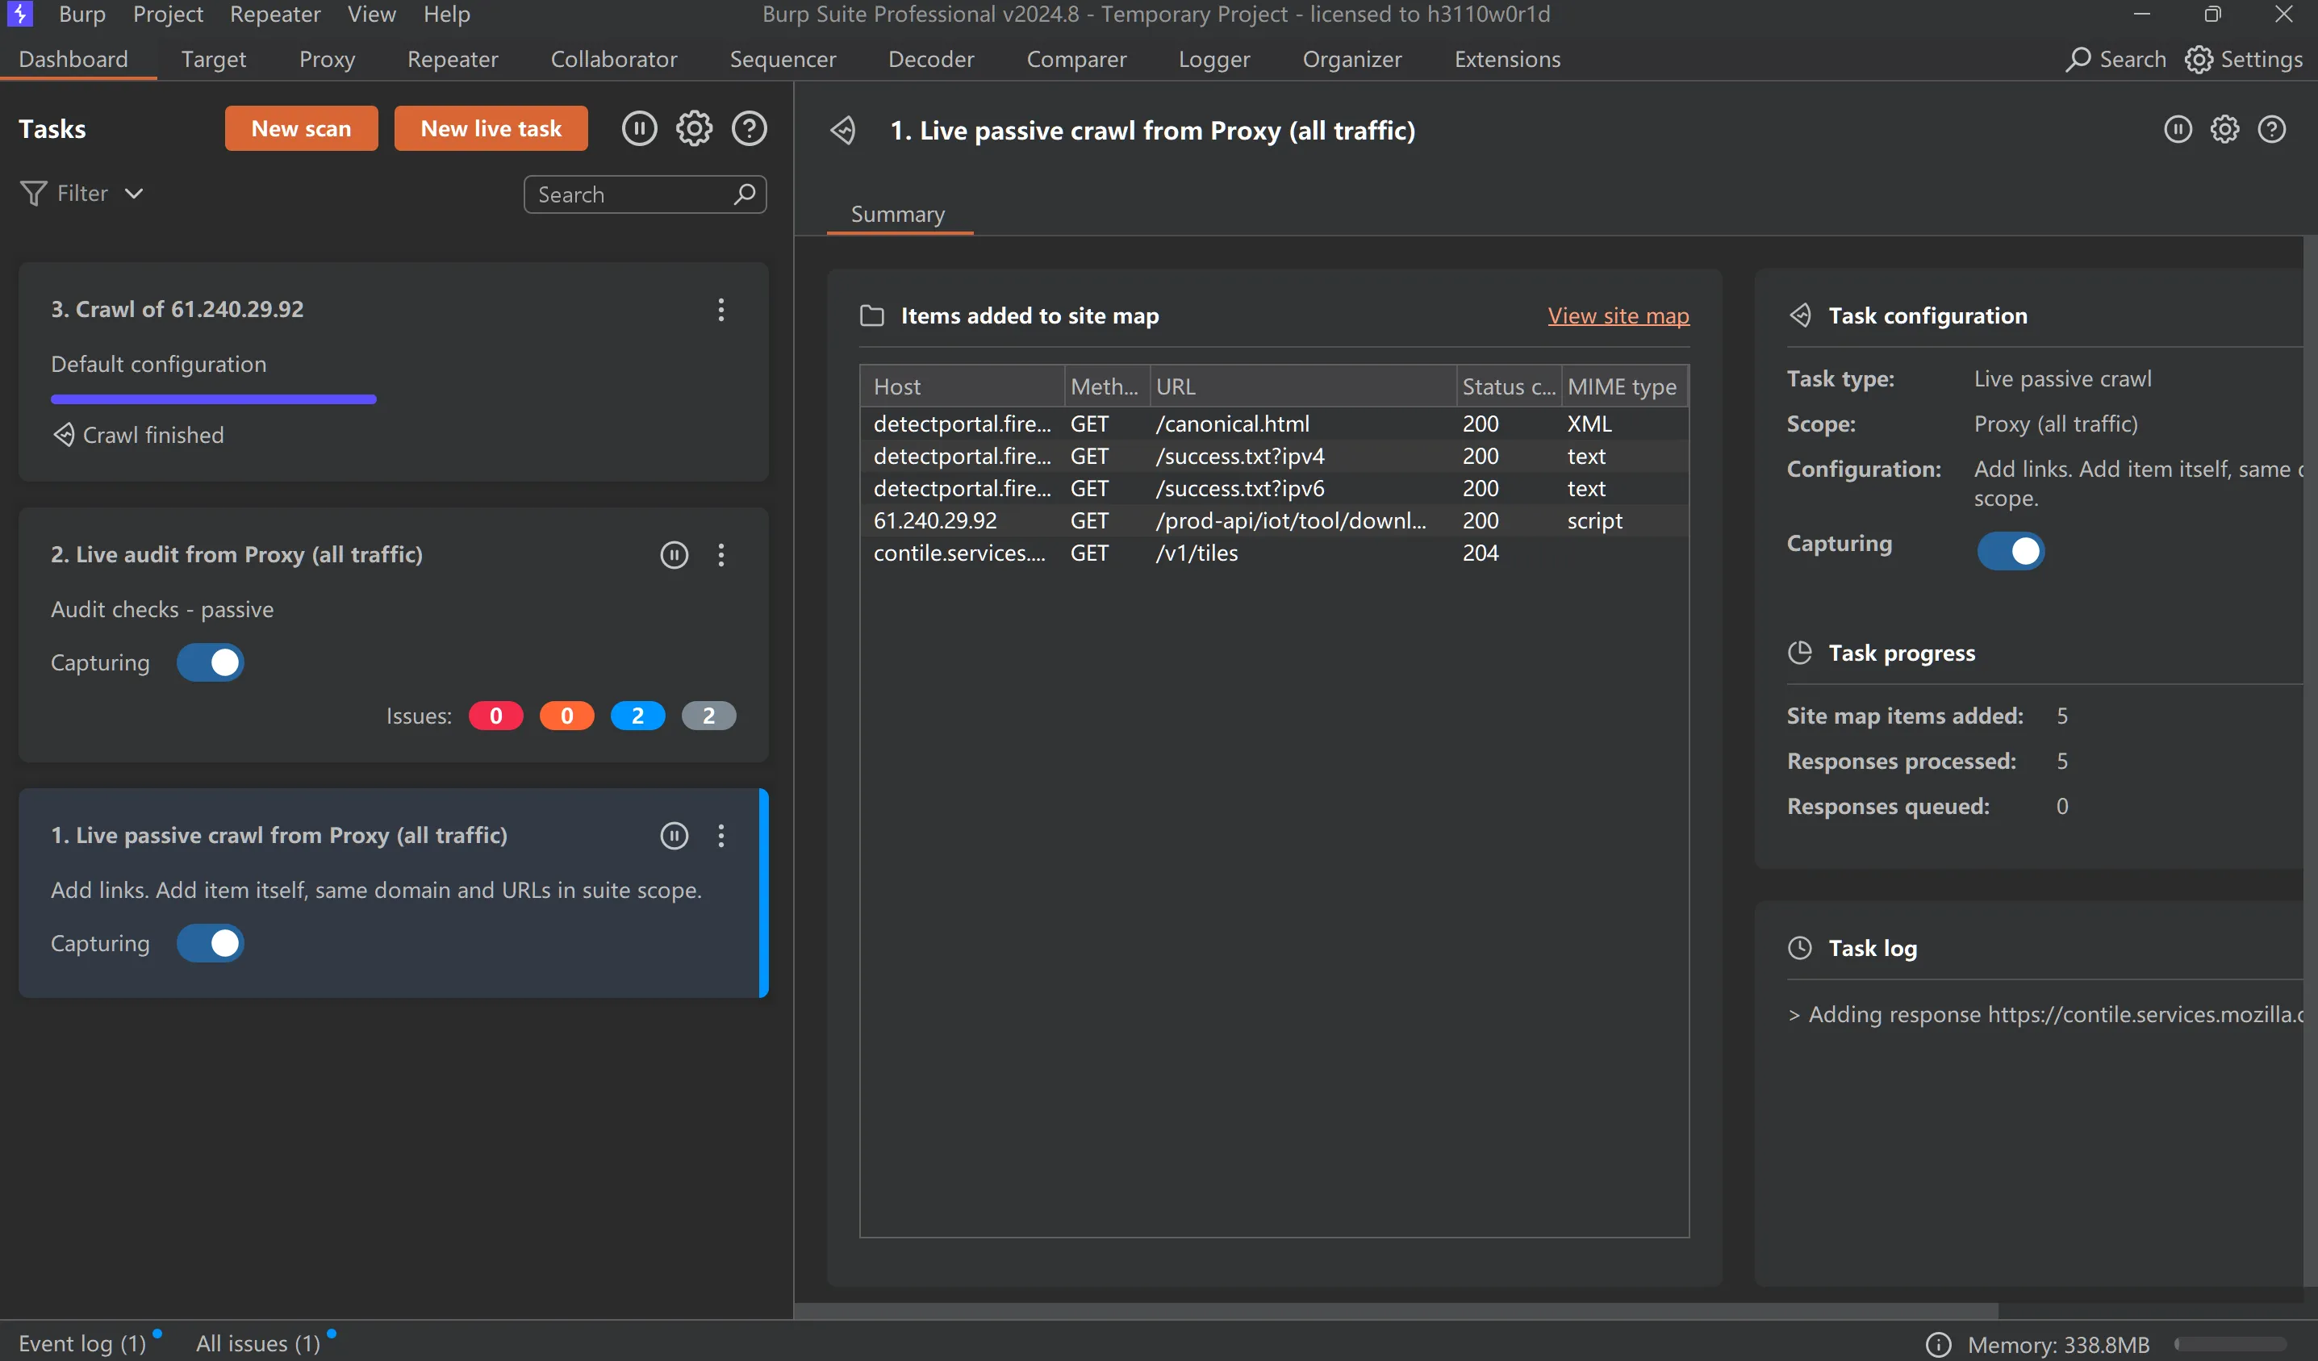Switch to the Proxy tab
This screenshot has height=1361, width=2318.
click(x=327, y=59)
